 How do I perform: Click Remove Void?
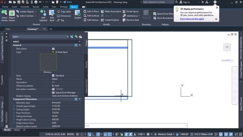131,20
